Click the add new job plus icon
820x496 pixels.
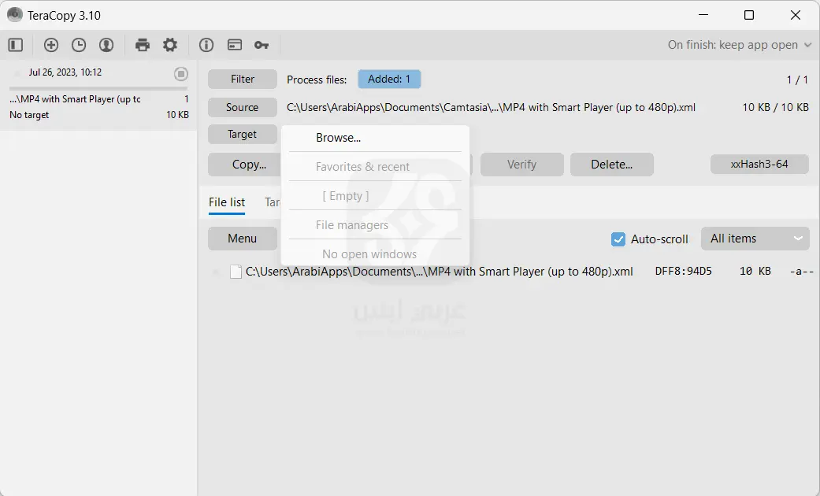pos(51,45)
